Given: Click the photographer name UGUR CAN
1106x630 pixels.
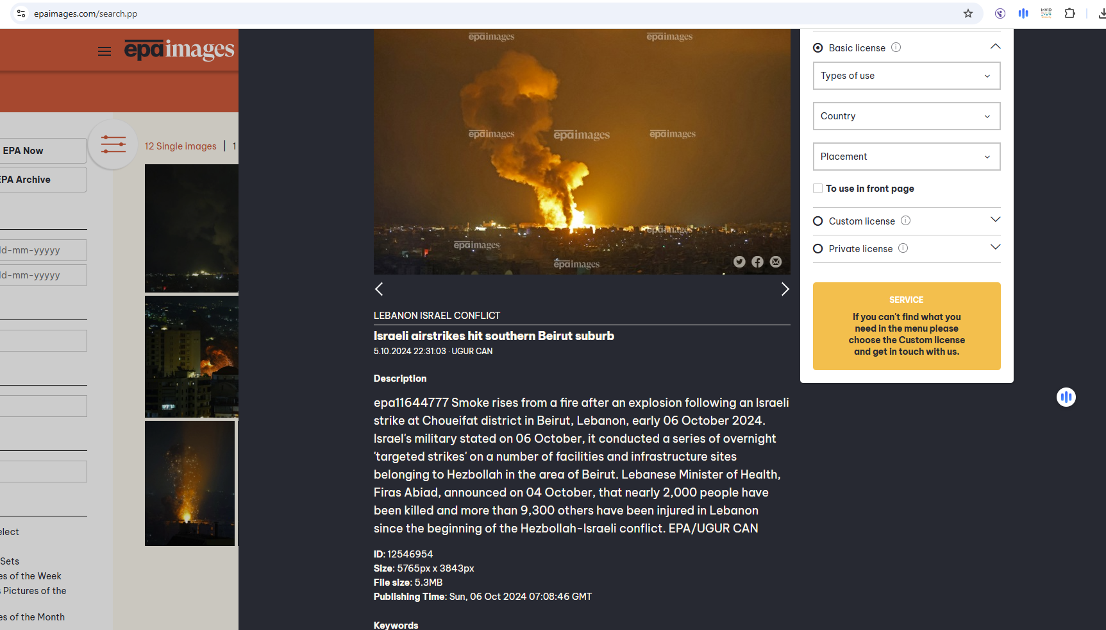Looking at the screenshot, I should pyautogui.click(x=472, y=351).
